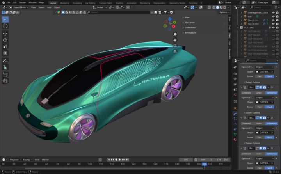The height and width of the screenshot is (174, 281).
Task: Toggle visibility of the Sun object
Action: 273,16
